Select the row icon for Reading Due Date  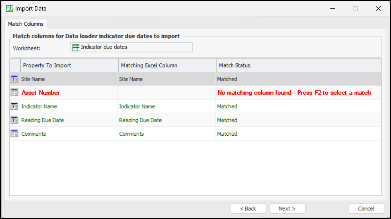15,120
